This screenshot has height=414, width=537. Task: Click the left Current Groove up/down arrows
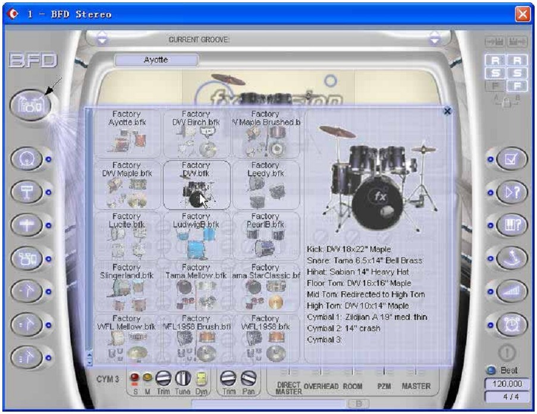tap(102, 39)
